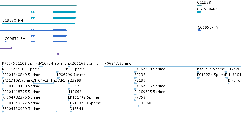Select the EK199720.5prime feature arrow
Viewport: 241px width, 113px height.
coord(71,106)
